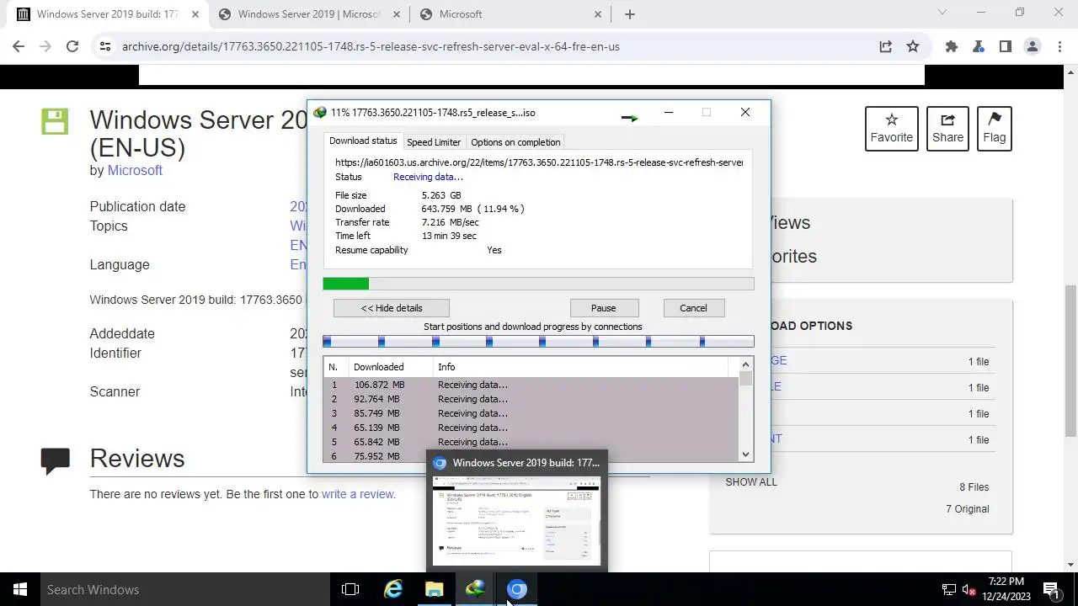Open a new Chrome tab

pyautogui.click(x=629, y=13)
